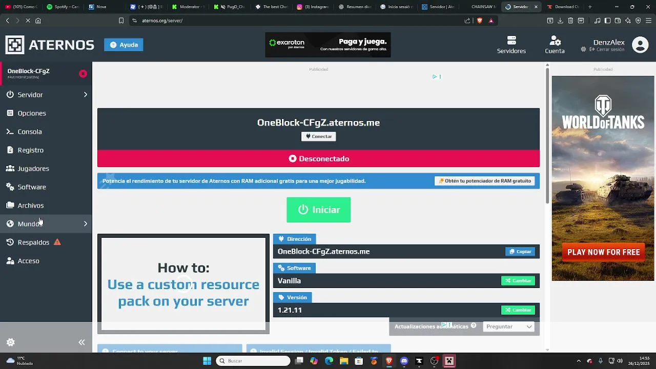Screen dimensions: 656x369
Task: Click the Brave Shields lion icon
Action: coord(480,20)
